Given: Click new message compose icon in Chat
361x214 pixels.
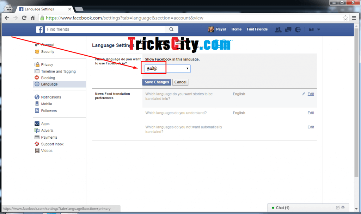Looking at the screenshot, I should point(337,208).
